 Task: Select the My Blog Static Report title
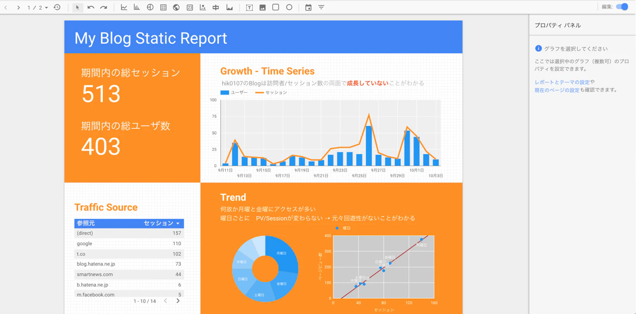pos(150,38)
